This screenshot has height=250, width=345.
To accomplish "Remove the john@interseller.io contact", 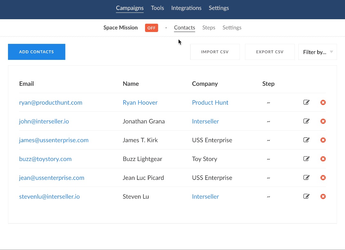I will tap(323, 121).
